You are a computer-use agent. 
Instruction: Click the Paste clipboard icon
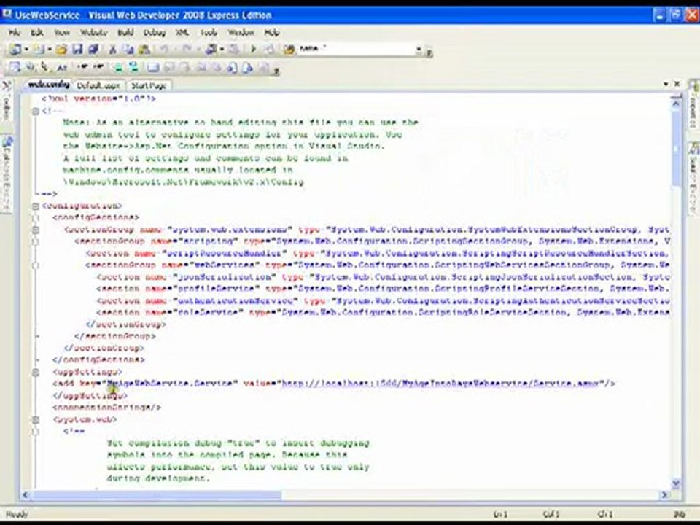[x=144, y=49]
